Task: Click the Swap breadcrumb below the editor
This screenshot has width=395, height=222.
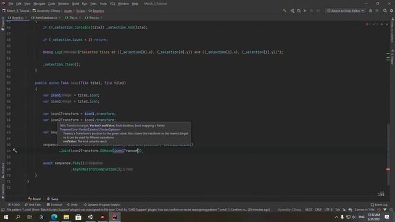Action: [x=52, y=199]
